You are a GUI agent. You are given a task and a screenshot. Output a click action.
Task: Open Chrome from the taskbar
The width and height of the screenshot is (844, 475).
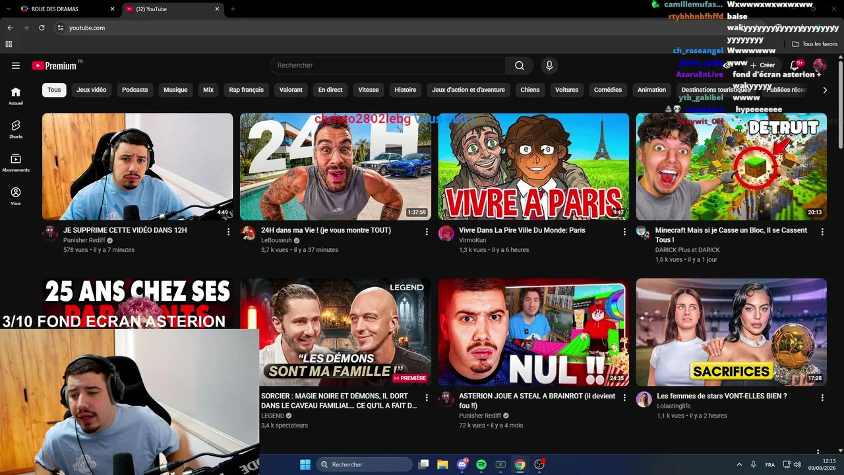[520, 464]
